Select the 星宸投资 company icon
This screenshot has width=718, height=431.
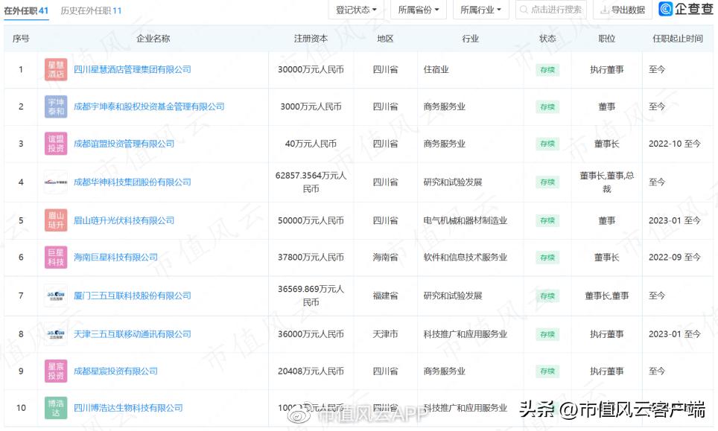click(55, 371)
